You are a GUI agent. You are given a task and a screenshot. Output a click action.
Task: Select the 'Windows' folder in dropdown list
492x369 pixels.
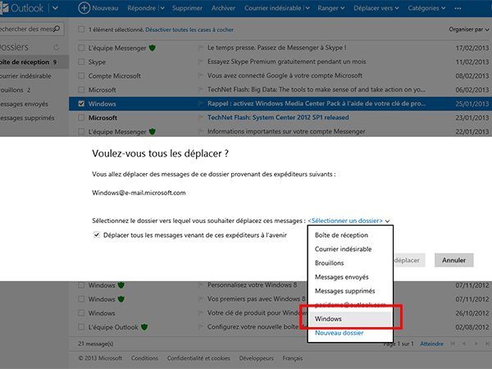pos(350,319)
